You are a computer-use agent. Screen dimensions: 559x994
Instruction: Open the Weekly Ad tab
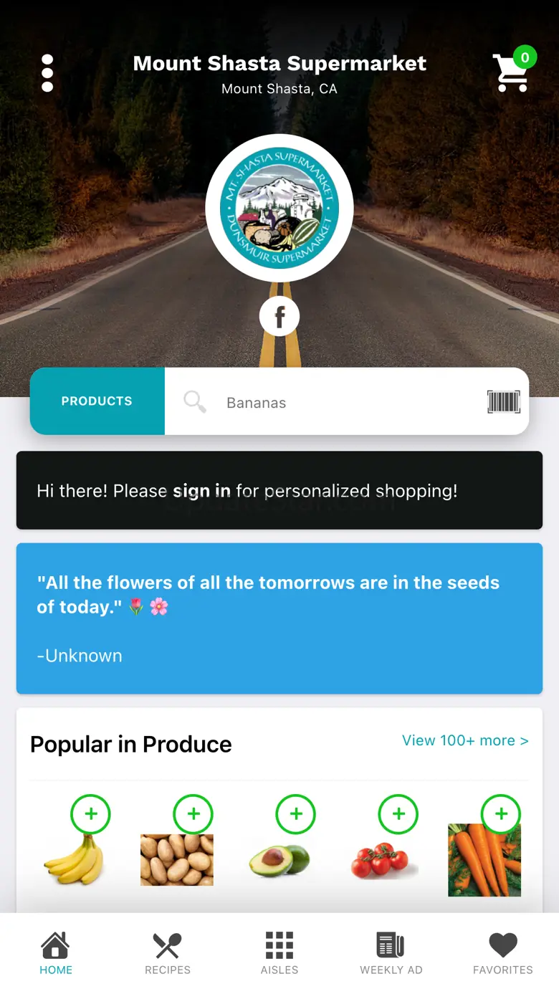pyautogui.click(x=391, y=953)
